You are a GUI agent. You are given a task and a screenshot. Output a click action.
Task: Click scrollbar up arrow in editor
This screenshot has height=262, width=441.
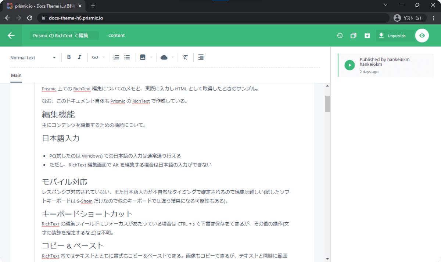[327, 86]
